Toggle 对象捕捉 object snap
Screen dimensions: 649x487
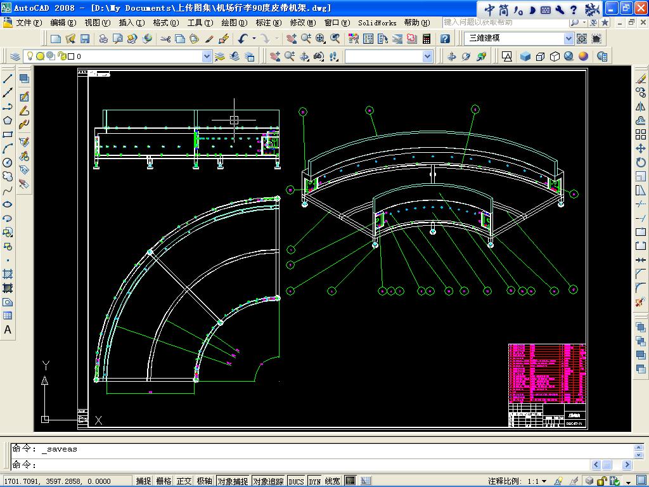pos(232,481)
